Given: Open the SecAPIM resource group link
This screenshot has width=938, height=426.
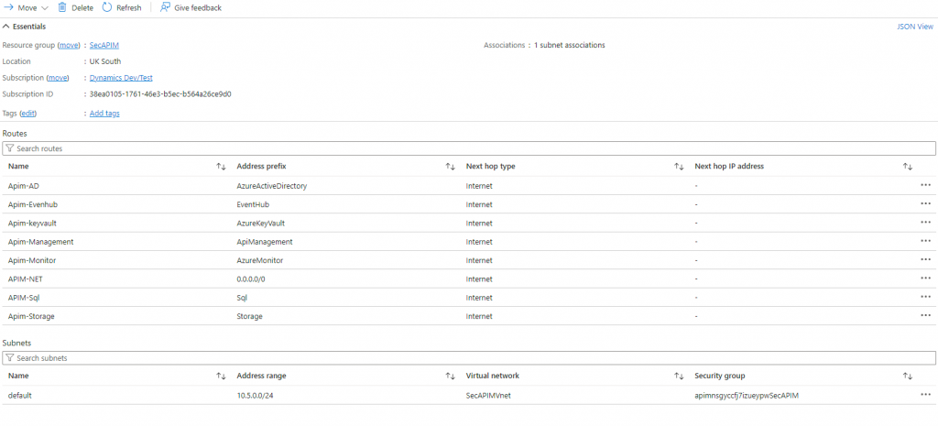Looking at the screenshot, I should pos(104,45).
